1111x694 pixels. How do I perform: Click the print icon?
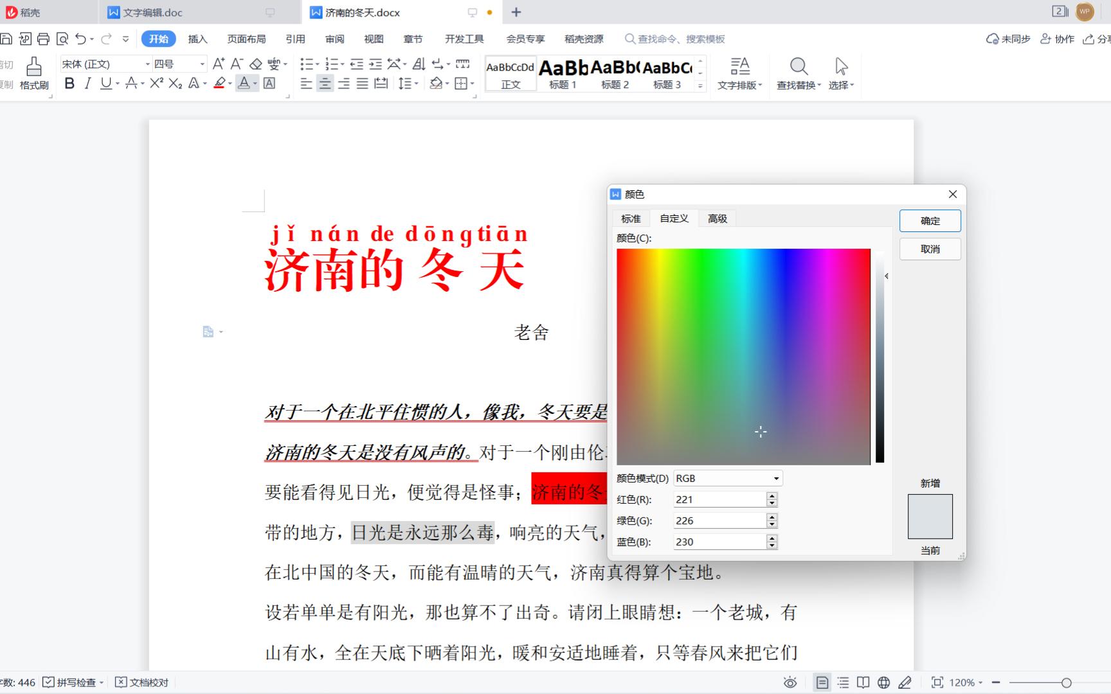(43, 39)
